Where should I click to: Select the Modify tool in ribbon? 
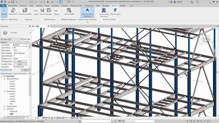pos(4,12)
